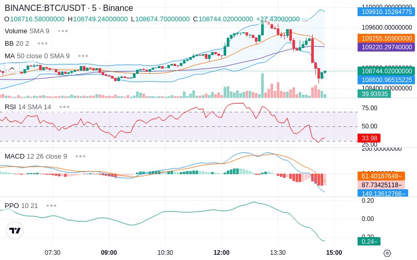The width and height of the screenshot is (417, 260).
Task: Click the RSI 50.00 axis level
Action: (x=370, y=126)
